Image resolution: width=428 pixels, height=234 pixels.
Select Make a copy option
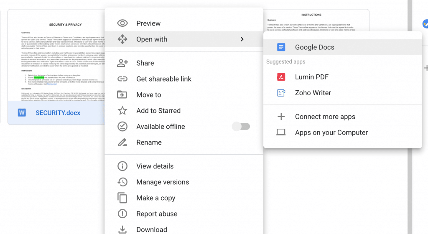[x=155, y=198]
